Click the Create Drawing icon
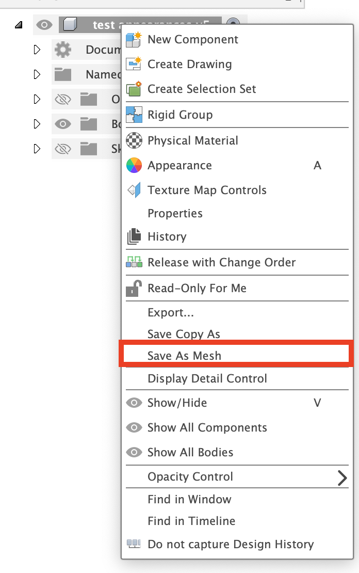 134,64
